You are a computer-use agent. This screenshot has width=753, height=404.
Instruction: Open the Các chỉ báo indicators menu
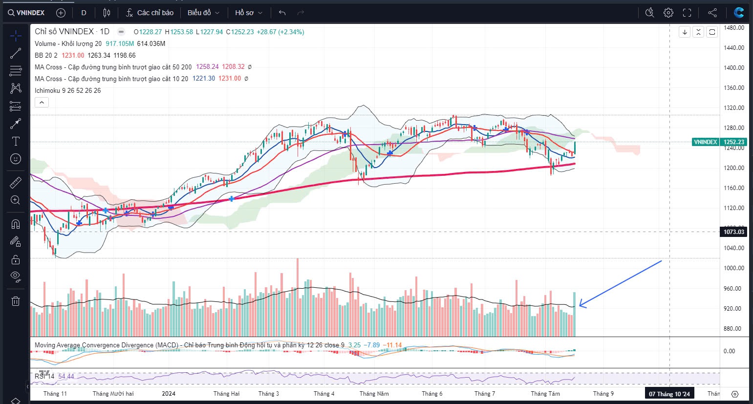(150, 13)
